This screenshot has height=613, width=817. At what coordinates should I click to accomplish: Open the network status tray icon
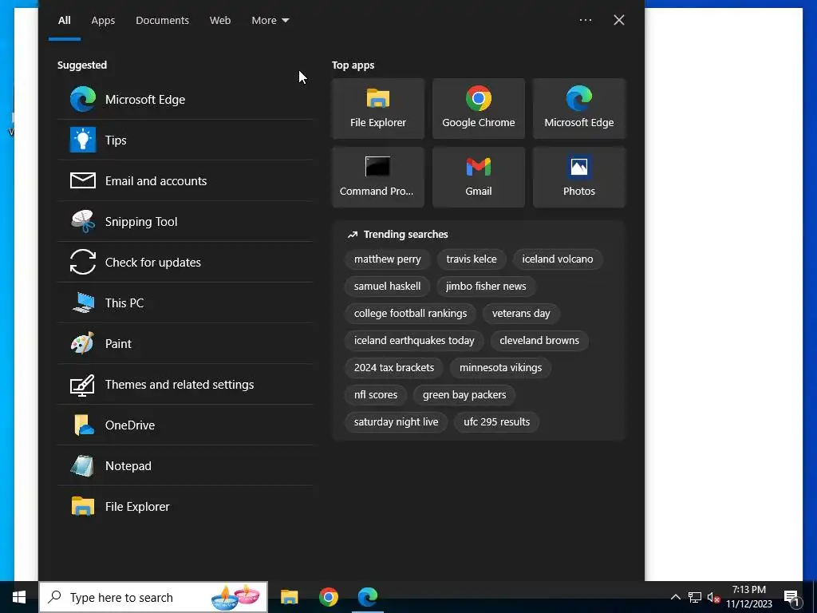[x=695, y=597]
